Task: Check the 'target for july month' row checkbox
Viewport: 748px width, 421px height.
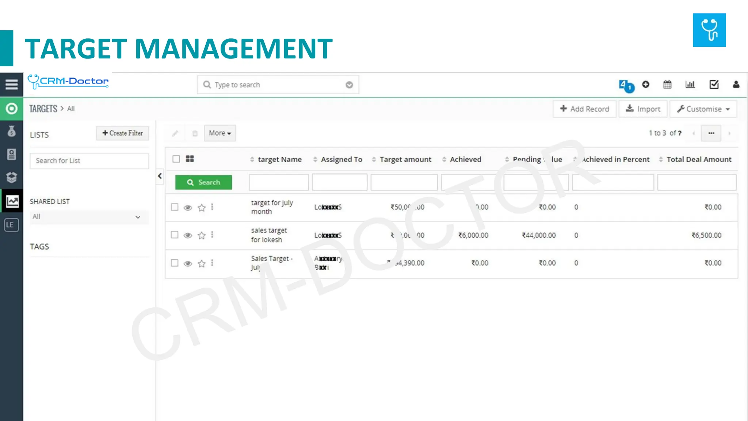Action: click(175, 207)
